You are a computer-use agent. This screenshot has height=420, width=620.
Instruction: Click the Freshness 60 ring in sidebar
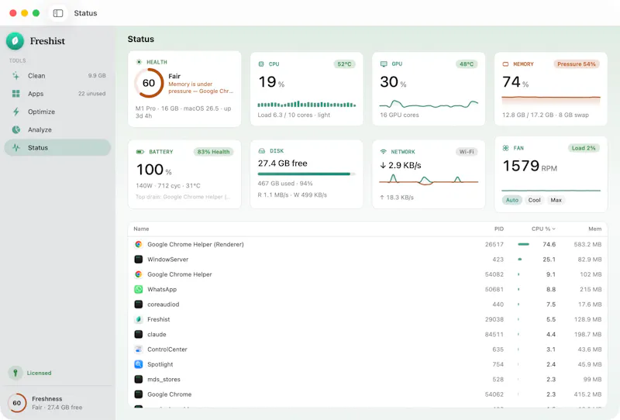16,403
